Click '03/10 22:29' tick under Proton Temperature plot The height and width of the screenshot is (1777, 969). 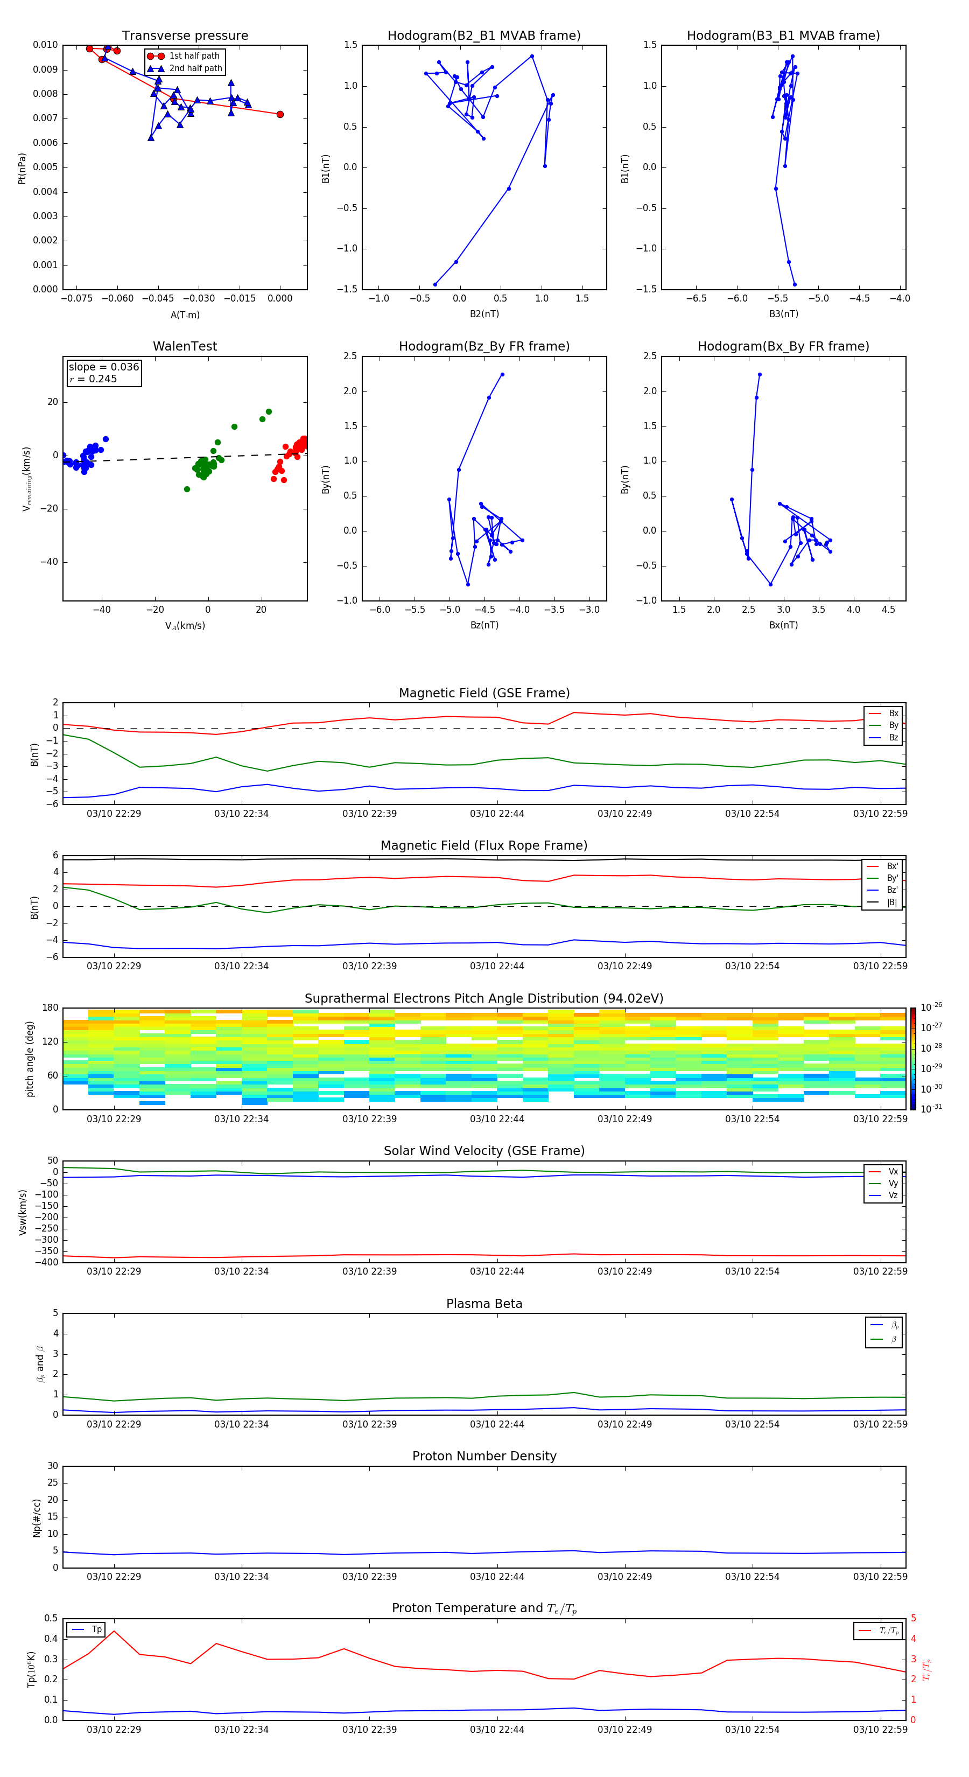coord(114,1730)
